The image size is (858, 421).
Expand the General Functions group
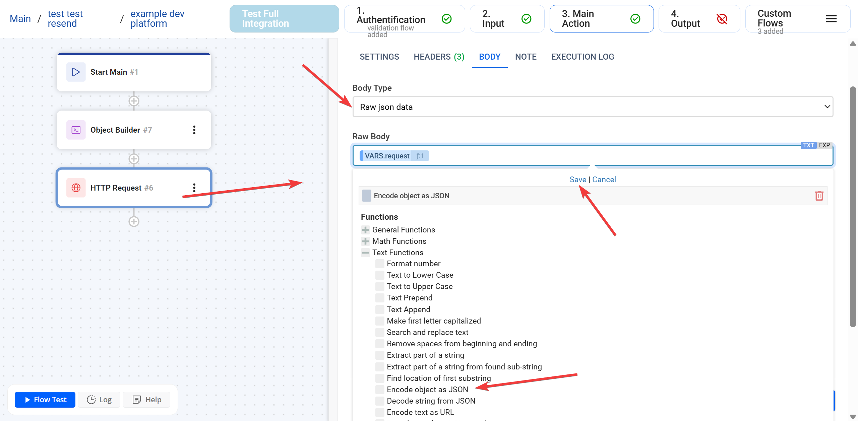pos(365,230)
